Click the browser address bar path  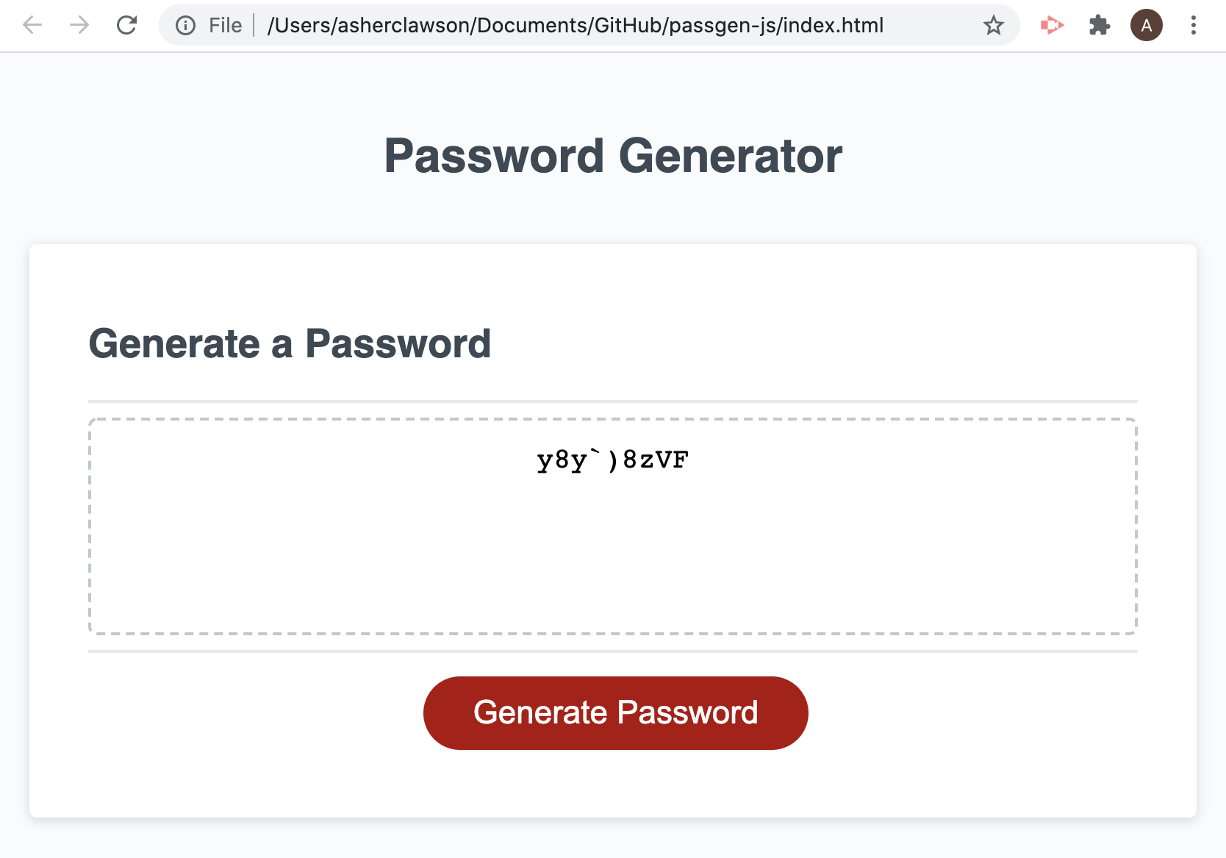(x=575, y=25)
